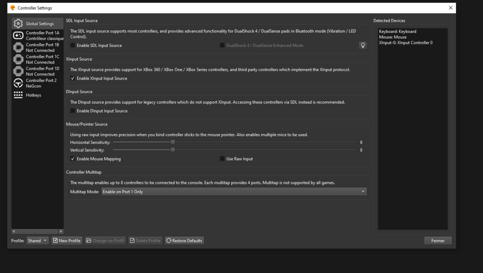
Task: Select the Global Settings gear icon
Action: tap(18, 24)
